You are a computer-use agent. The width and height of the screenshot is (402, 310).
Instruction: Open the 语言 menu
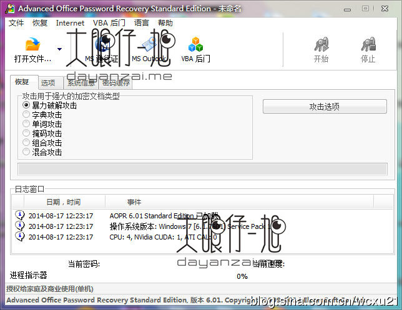point(142,23)
